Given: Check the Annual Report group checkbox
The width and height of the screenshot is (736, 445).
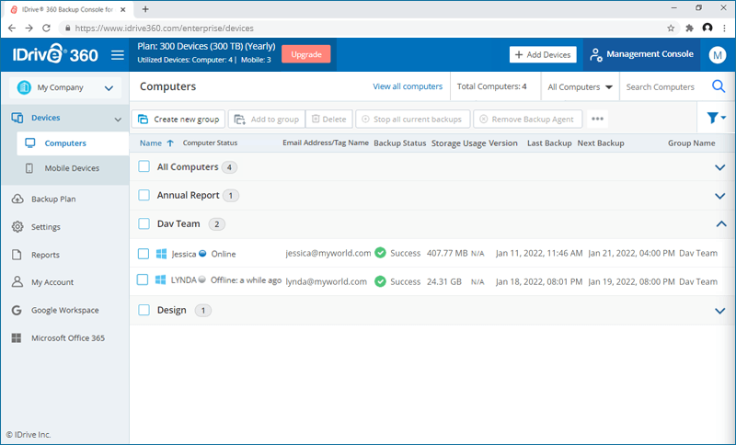Looking at the screenshot, I should click(x=144, y=195).
